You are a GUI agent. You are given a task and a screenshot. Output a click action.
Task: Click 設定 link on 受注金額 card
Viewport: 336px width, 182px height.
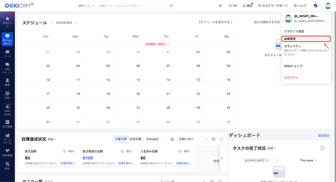(72, 151)
